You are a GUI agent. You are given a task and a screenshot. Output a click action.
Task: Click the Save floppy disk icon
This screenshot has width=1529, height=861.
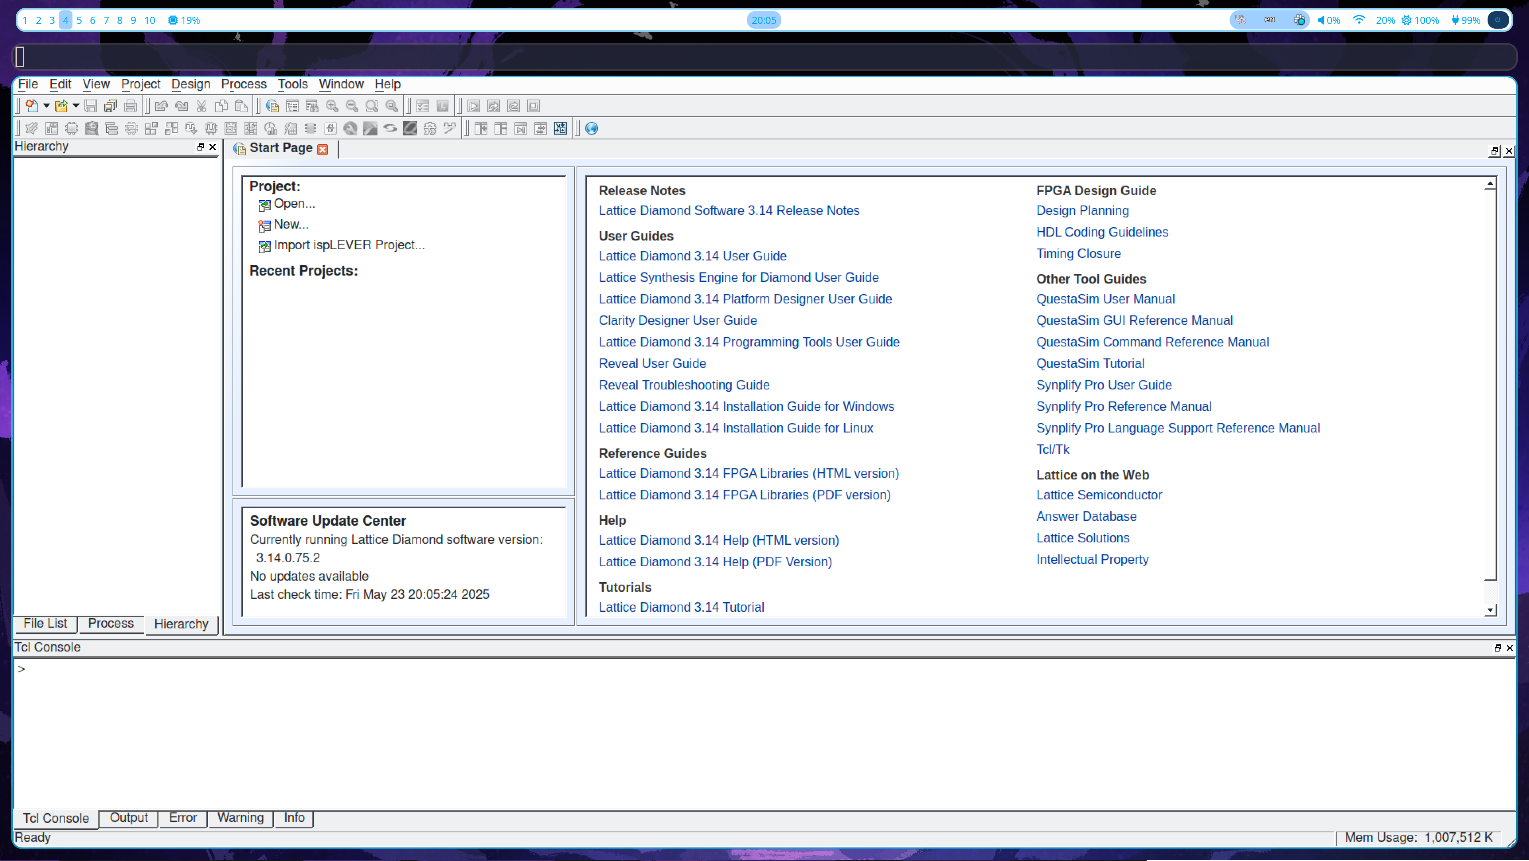(x=90, y=106)
